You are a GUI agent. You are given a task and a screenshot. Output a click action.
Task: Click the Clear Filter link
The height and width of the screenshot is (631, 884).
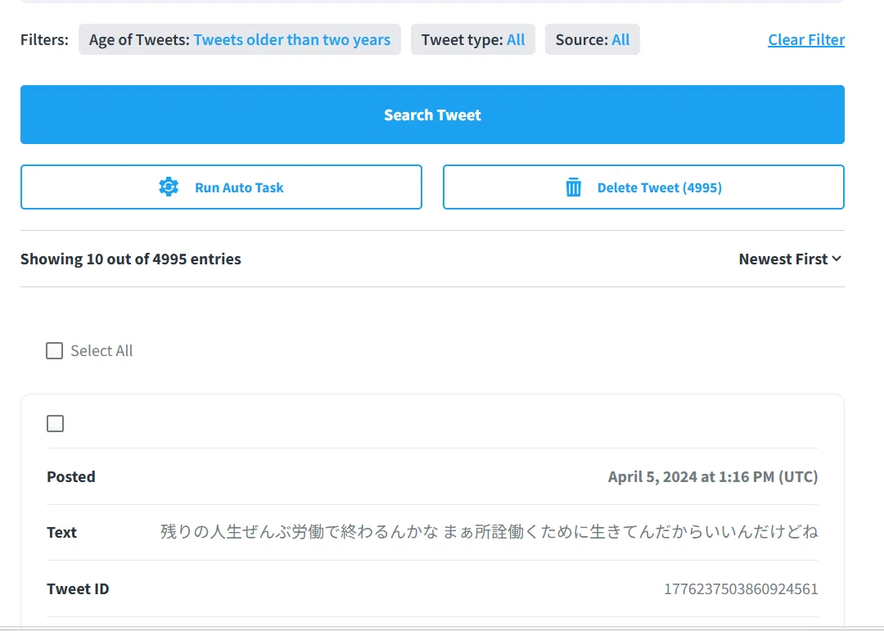click(806, 39)
